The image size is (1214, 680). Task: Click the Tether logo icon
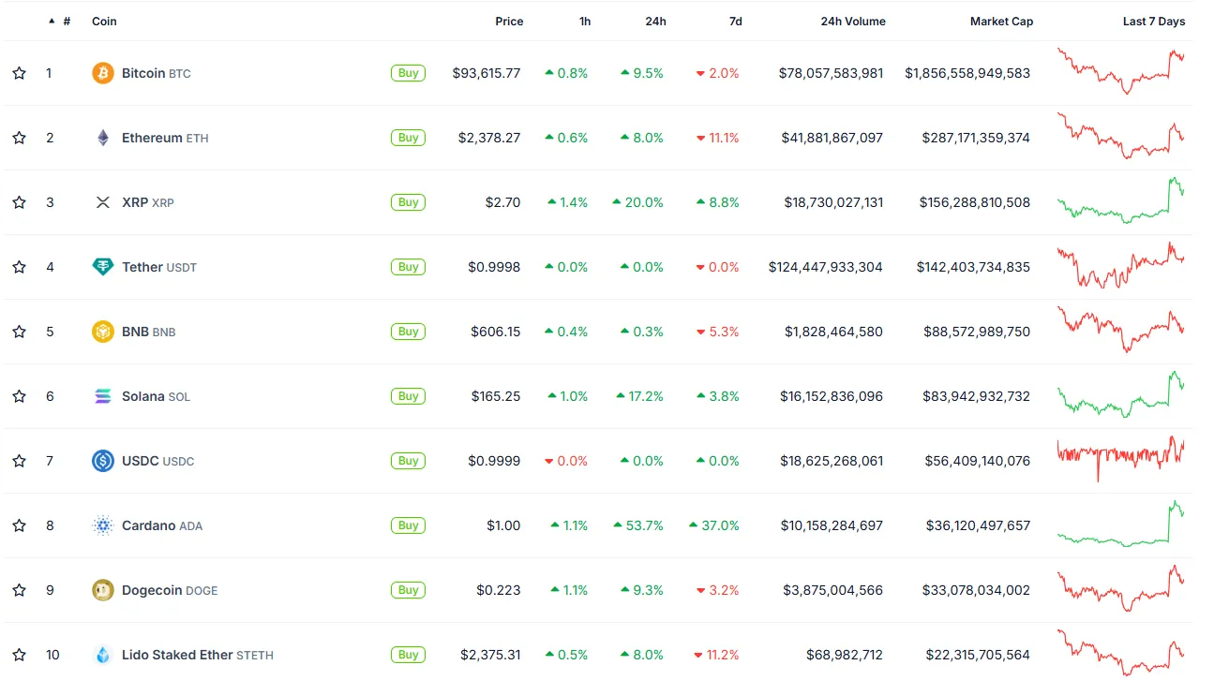103,267
